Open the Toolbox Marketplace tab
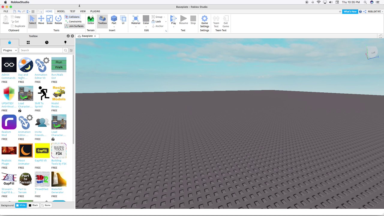Image resolution: width=384 pixels, height=216 pixels. click(x=9, y=42)
